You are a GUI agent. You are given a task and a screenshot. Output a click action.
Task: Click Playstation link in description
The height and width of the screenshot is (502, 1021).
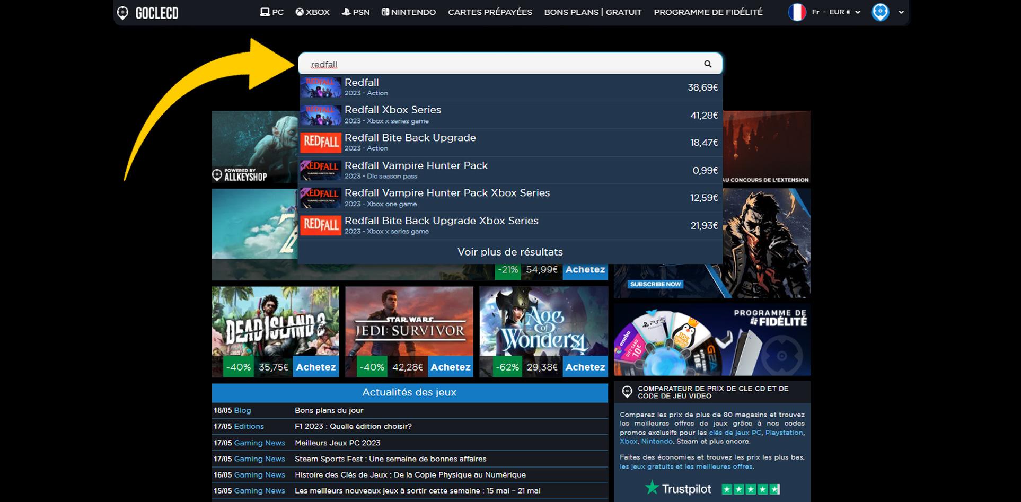point(784,433)
